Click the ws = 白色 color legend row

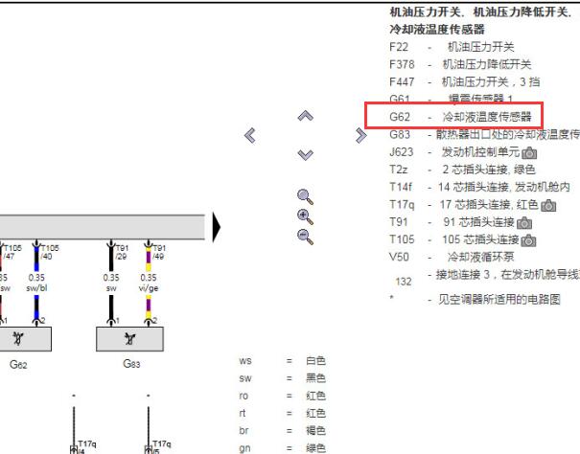click(282, 360)
